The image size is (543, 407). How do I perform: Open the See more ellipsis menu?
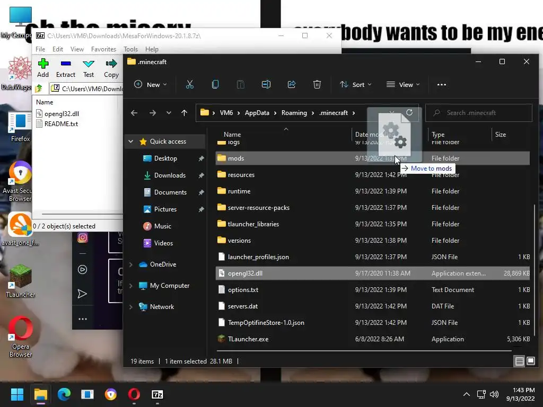442,84
